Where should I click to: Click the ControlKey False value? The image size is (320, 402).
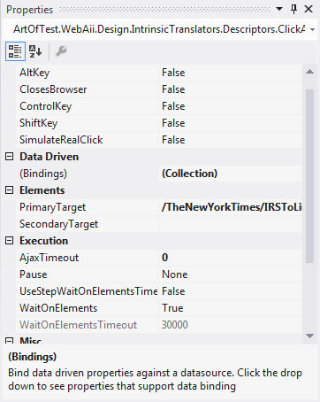click(231, 106)
